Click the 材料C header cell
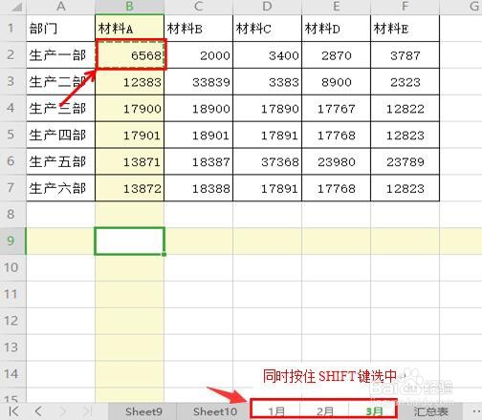 tap(267, 29)
